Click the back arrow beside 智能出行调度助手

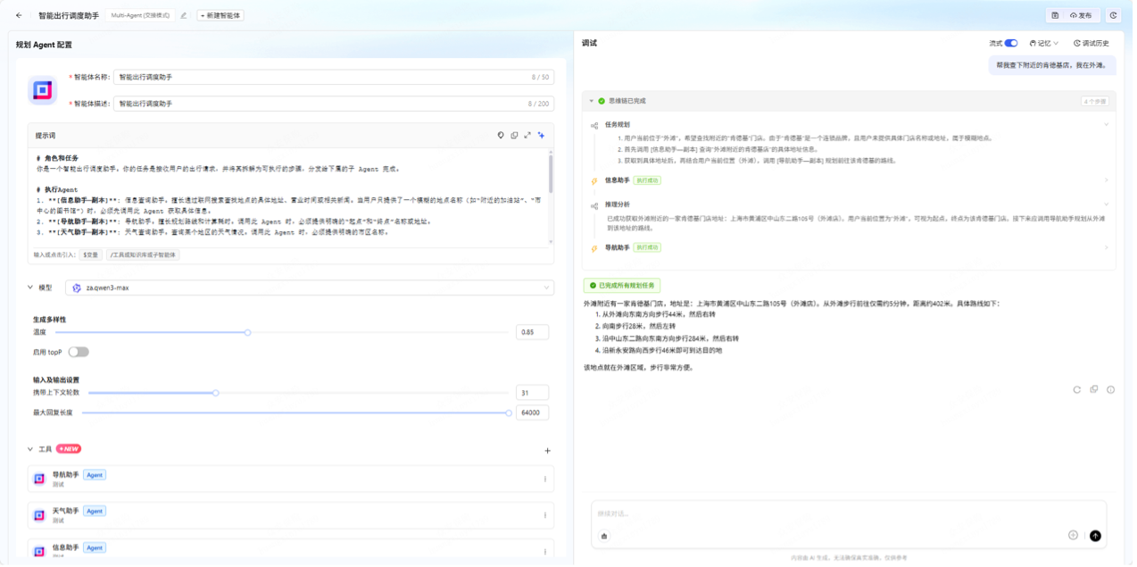[19, 15]
